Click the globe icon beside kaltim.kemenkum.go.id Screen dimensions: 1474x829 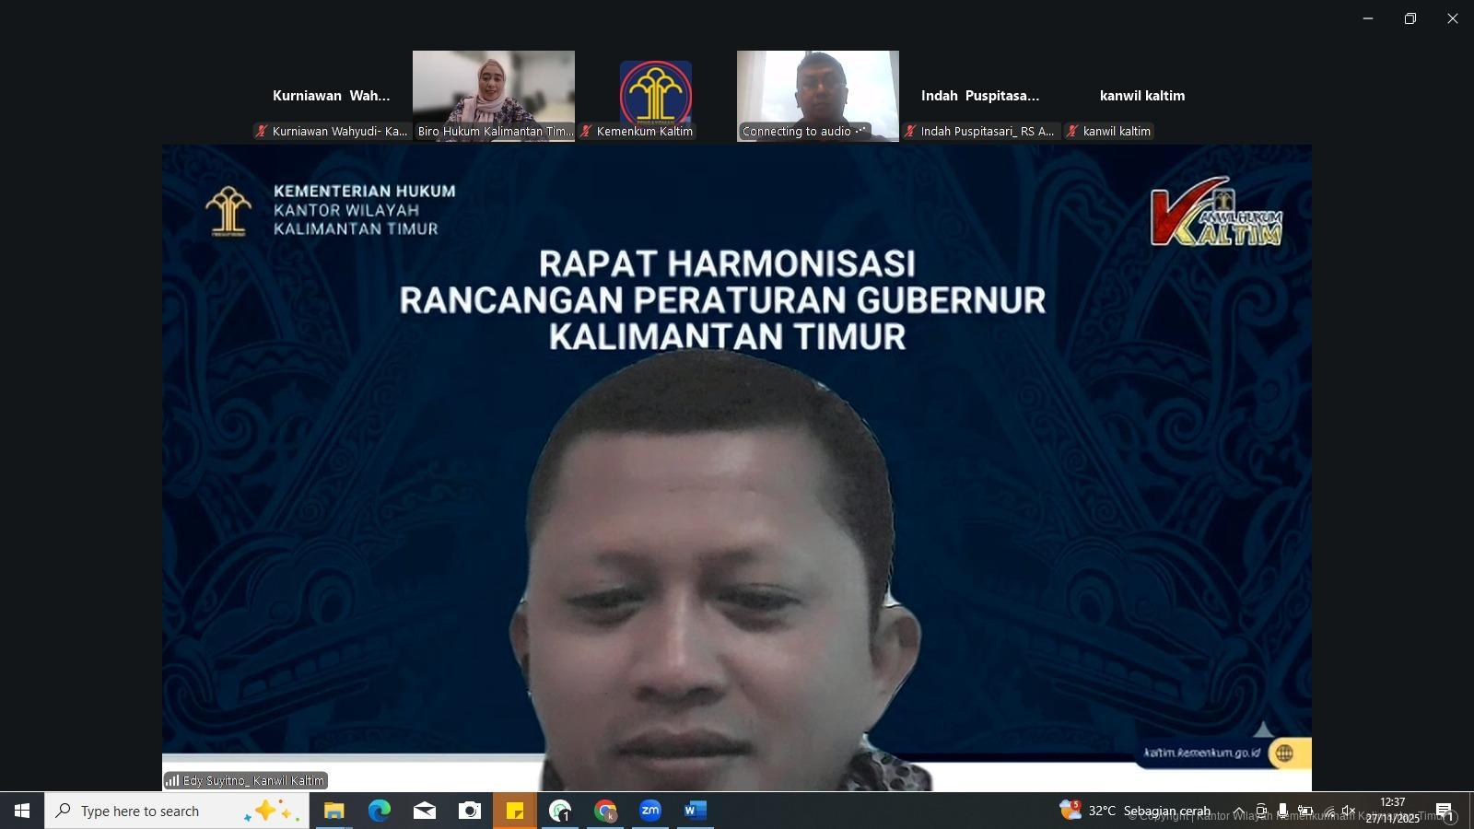tap(1286, 753)
